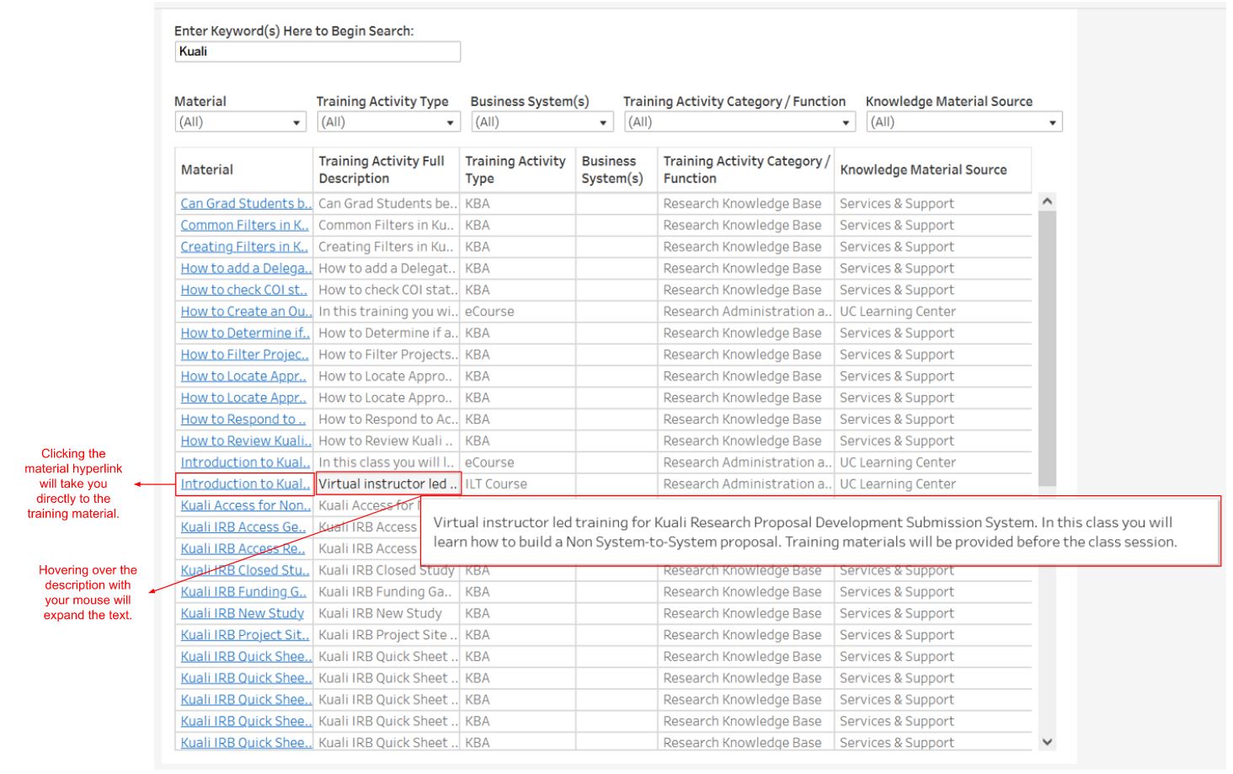This screenshot has width=1233, height=774.
Task: Expand the Knowledge Material Source filter dropdown
Action: pos(964,122)
